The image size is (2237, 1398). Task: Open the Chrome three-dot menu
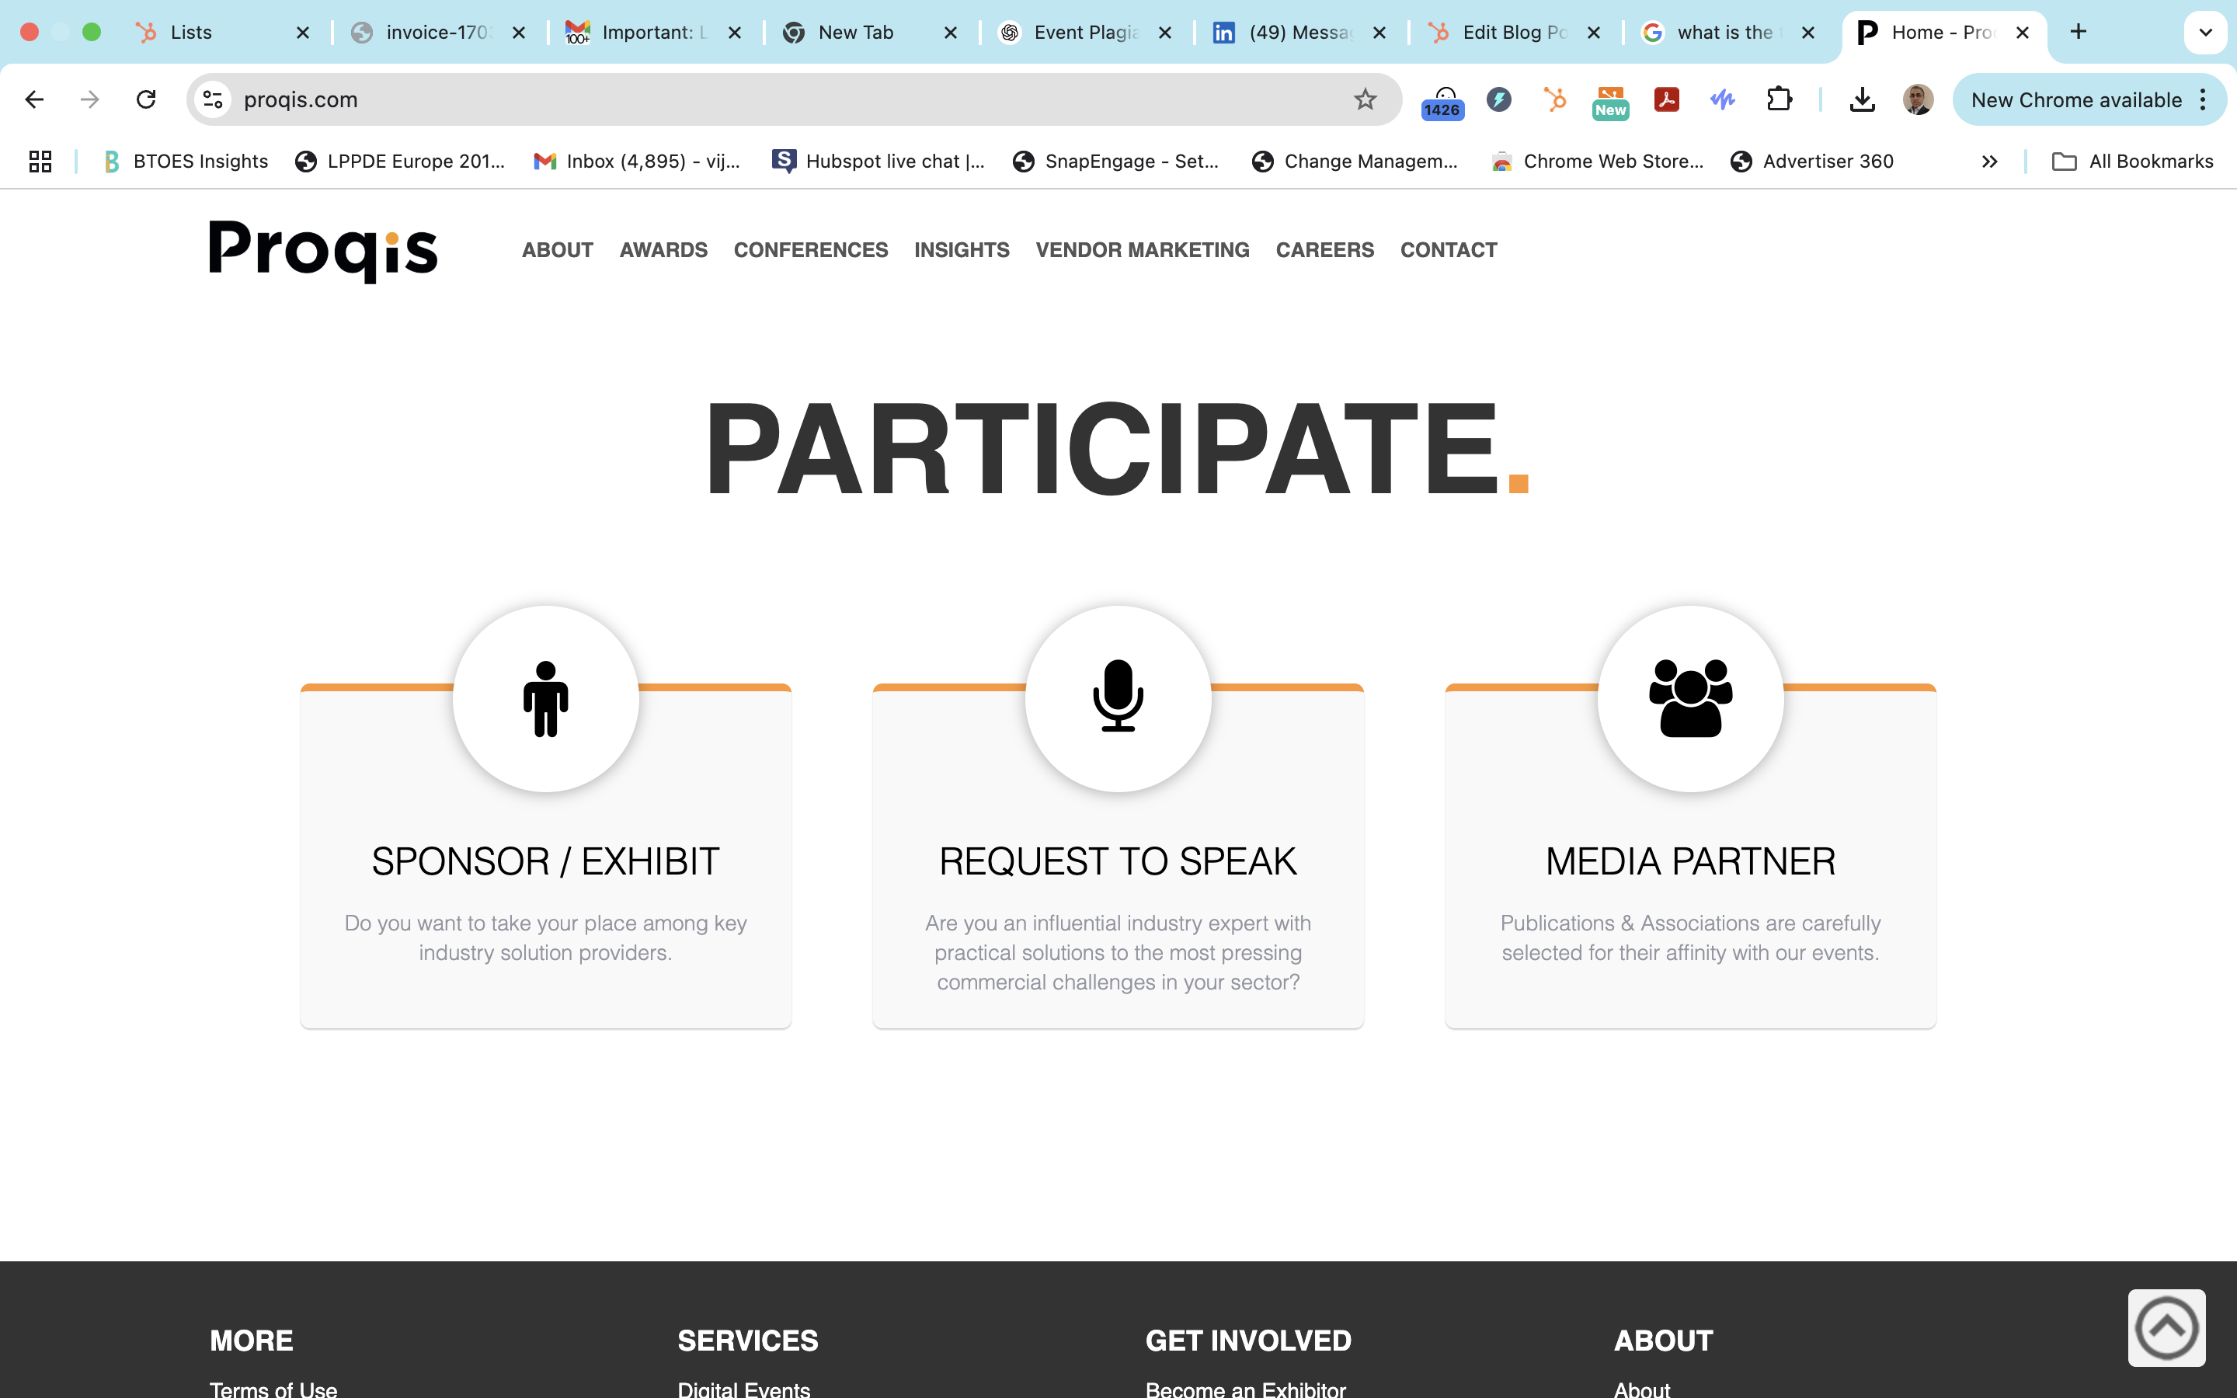[2204, 99]
